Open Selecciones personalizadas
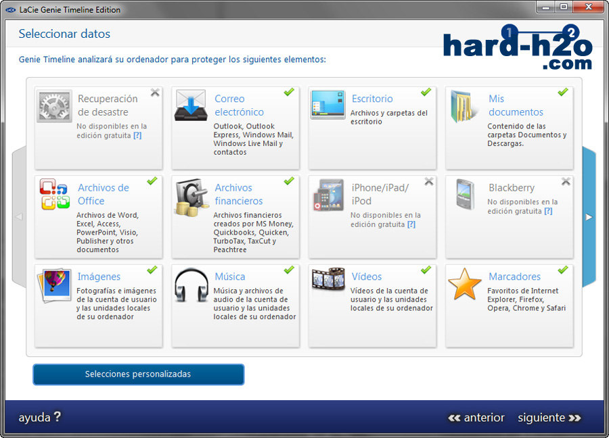 tap(138, 374)
